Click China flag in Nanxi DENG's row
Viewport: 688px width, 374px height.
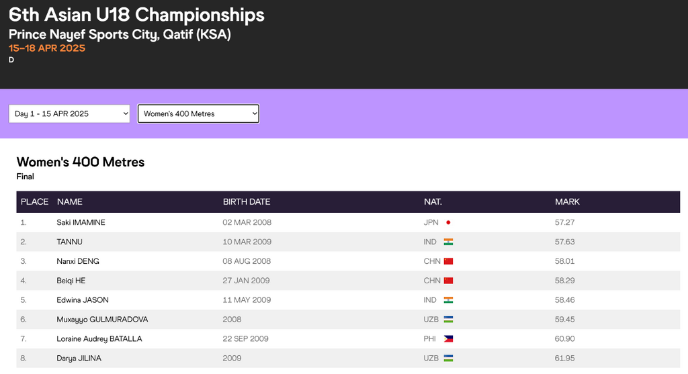pyautogui.click(x=448, y=261)
